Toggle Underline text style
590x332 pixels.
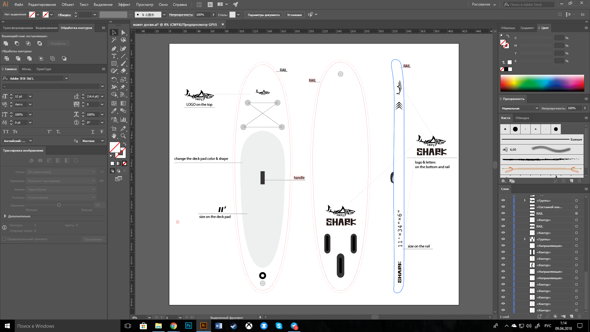point(93,132)
